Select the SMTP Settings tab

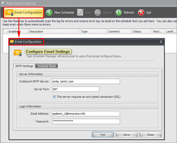pyautogui.click(x=24, y=66)
